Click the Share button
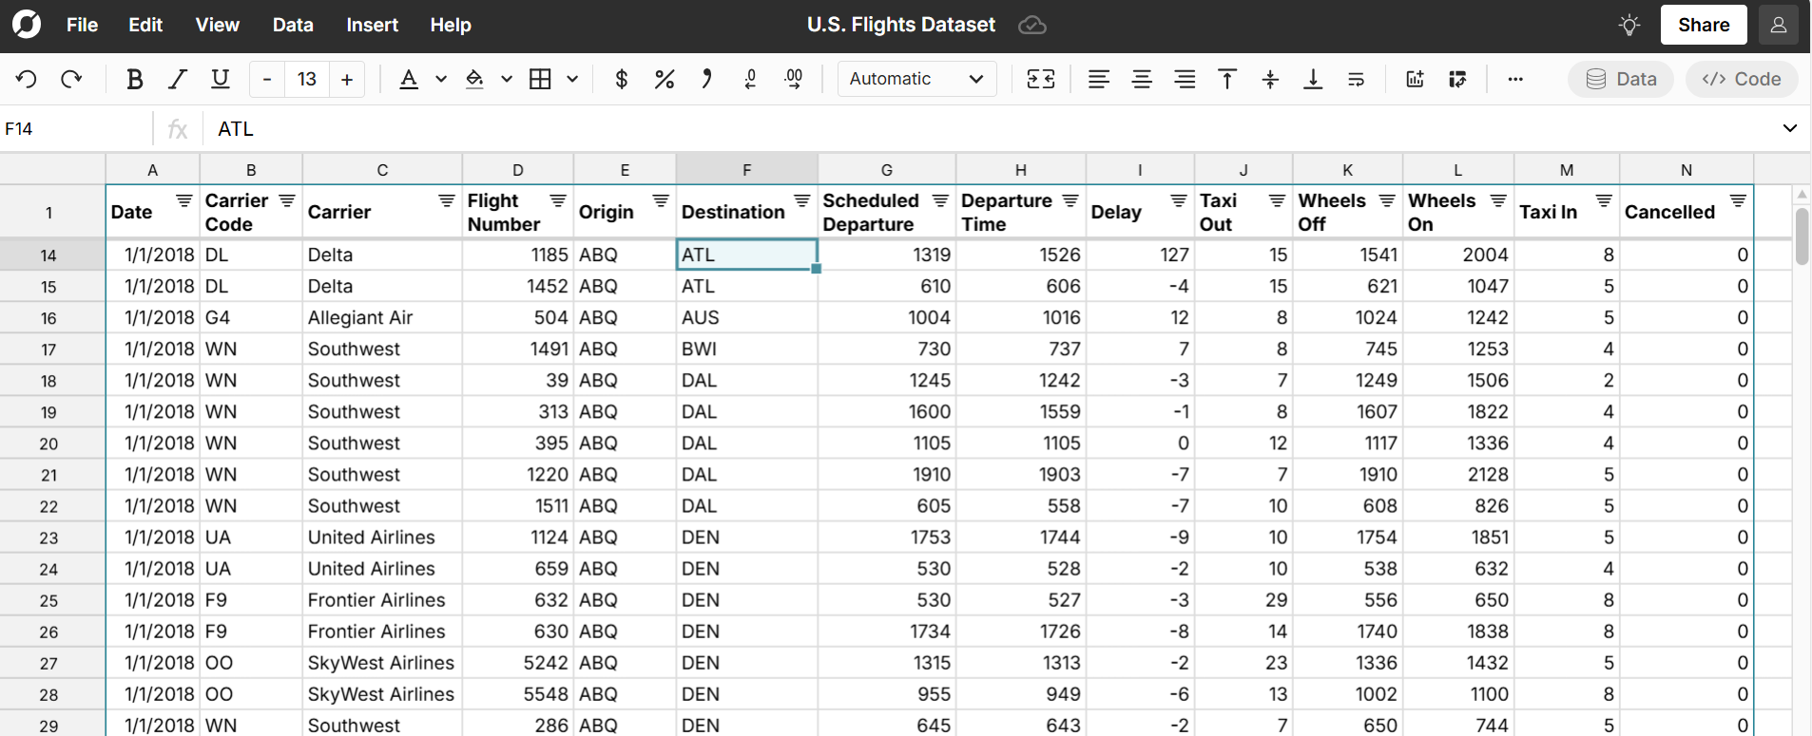The image size is (1812, 736). pos(1703,25)
